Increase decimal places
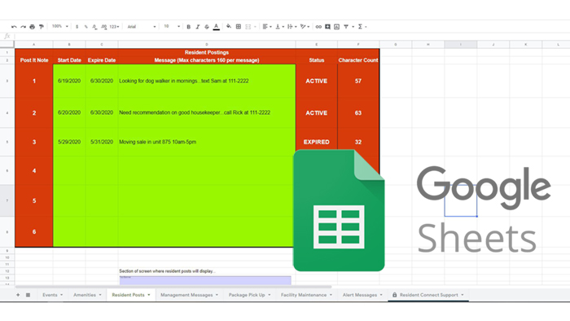Screen dimensions: 570x321 click(x=104, y=27)
